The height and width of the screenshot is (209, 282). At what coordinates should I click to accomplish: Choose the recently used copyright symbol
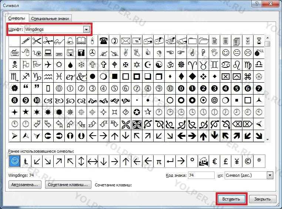pos(248,161)
